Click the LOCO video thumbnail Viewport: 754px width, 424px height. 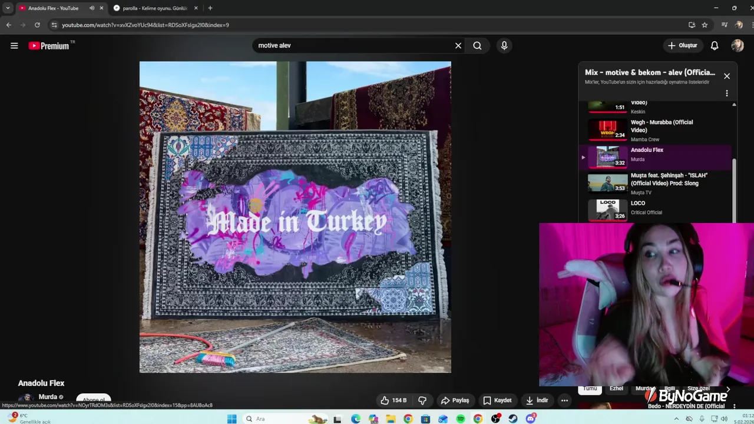click(x=607, y=209)
